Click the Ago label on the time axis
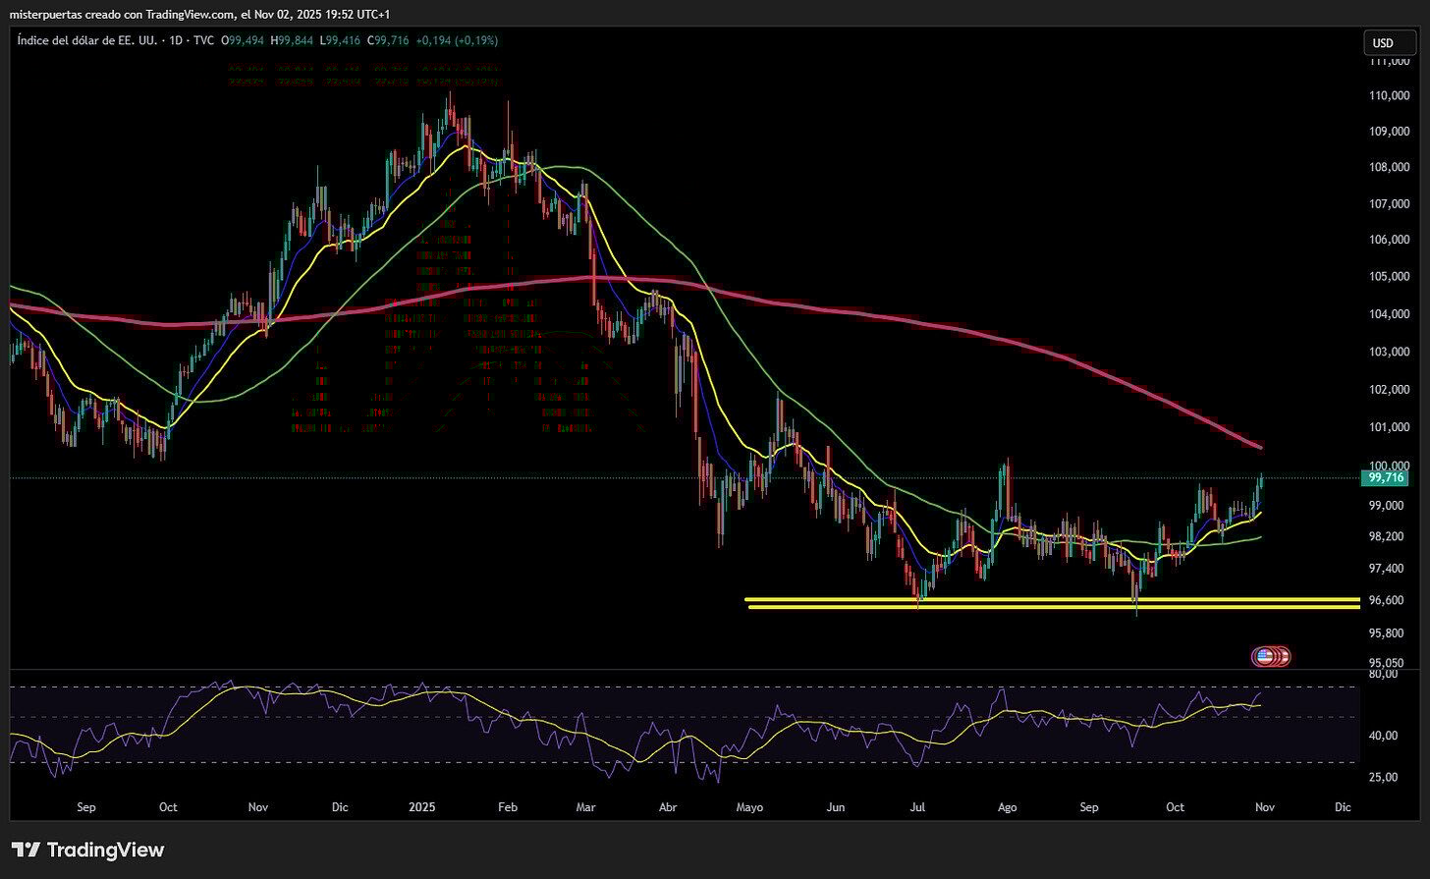This screenshot has width=1430, height=879. coord(1007,807)
